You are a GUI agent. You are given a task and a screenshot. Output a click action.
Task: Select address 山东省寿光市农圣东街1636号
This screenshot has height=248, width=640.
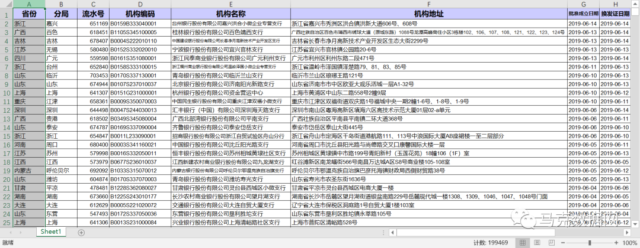429,180
